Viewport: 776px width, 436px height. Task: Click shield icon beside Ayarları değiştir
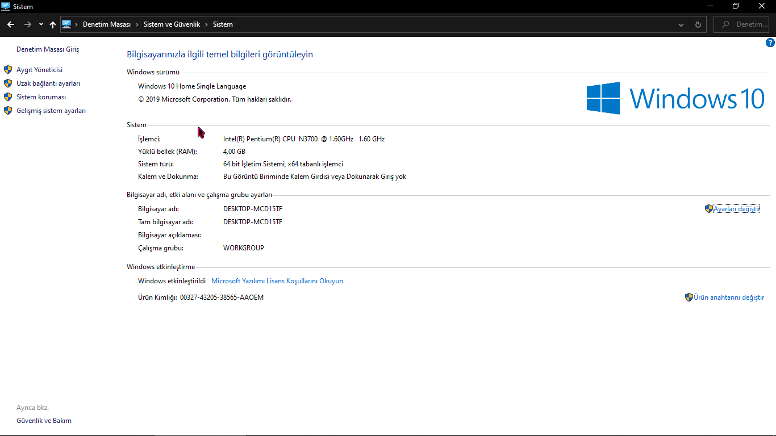[709, 209]
